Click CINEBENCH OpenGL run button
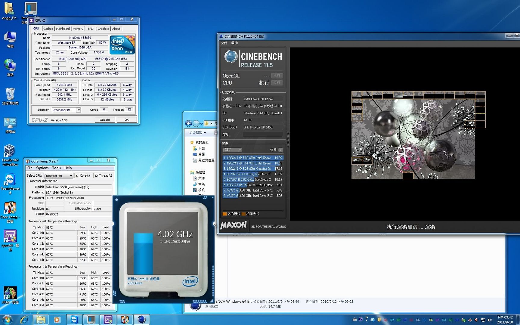 click(x=277, y=76)
